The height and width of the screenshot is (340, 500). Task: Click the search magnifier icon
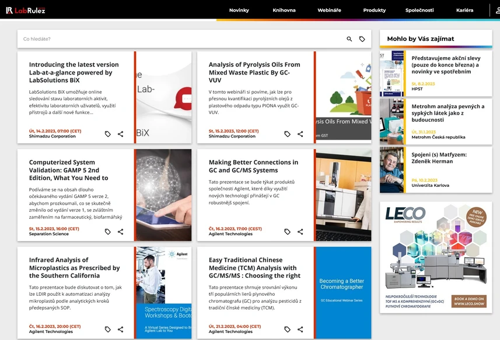[x=349, y=38]
